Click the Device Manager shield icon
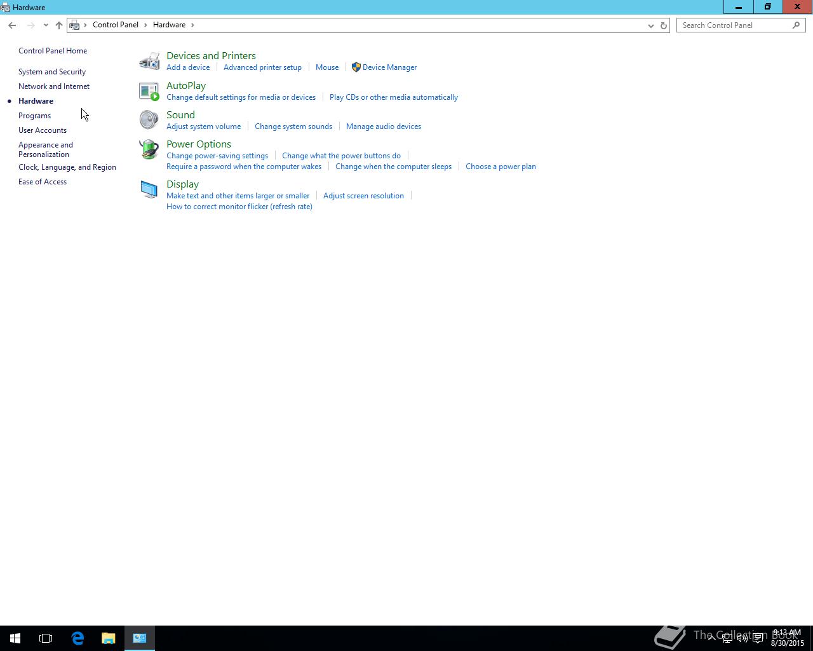Viewport: 813px width, 651px height. pos(356,67)
